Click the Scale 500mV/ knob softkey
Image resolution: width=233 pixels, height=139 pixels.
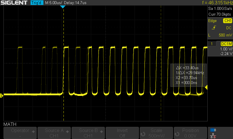(x=156, y=133)
